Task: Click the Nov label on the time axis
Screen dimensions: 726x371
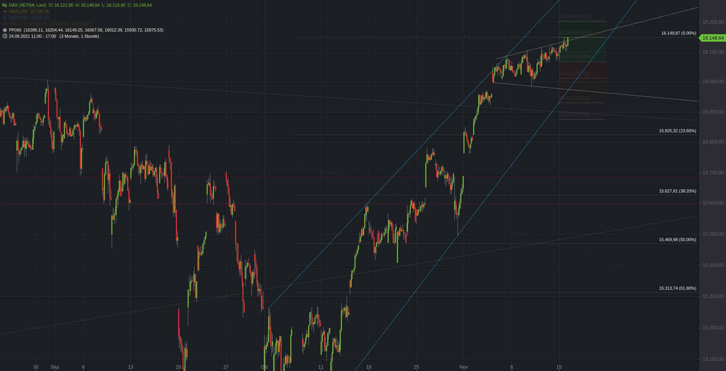Action: pyautogui.click(x=464, y=367)
